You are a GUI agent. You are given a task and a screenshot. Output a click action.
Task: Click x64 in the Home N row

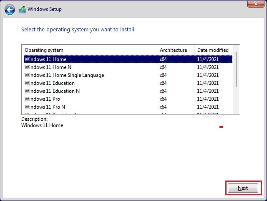(163, 67)
